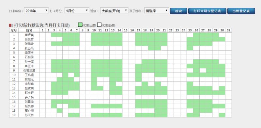This screenshot has height=128, width=261.
Task: Click the 姓名 column header
Action: (29, 30)
